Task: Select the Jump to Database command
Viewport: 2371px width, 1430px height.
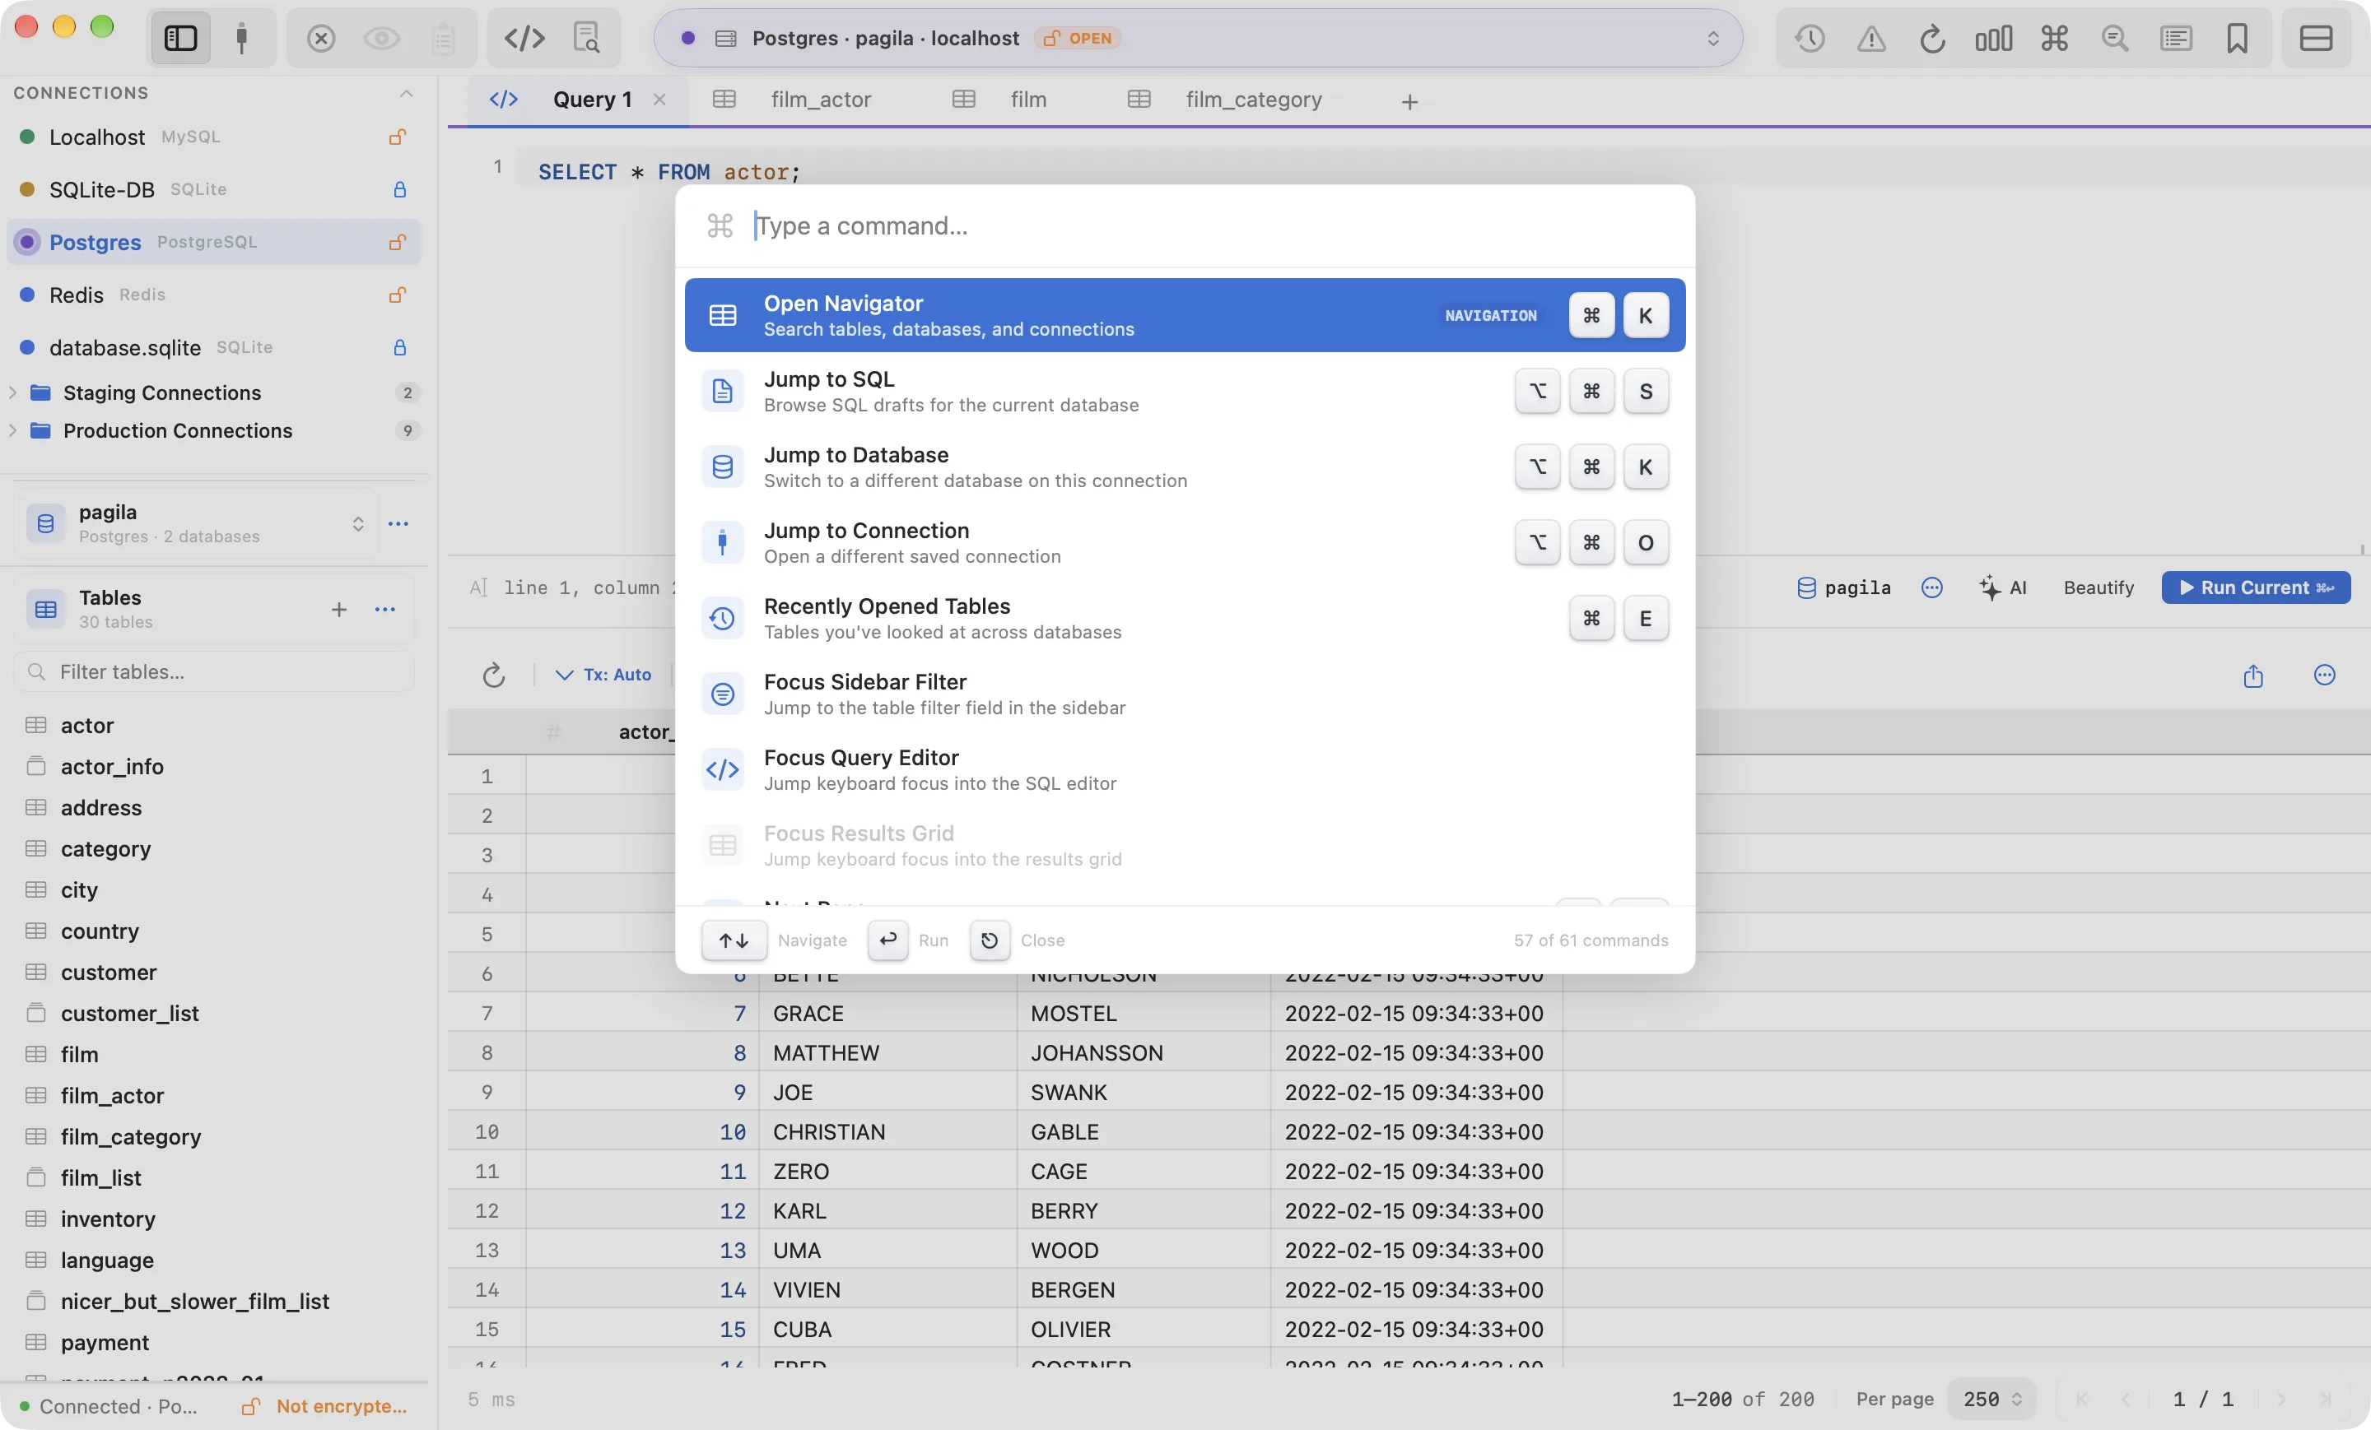Action: [1185, 467]
